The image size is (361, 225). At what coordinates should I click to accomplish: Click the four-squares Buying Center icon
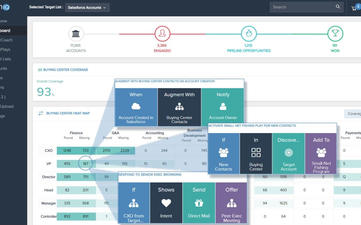256,152
